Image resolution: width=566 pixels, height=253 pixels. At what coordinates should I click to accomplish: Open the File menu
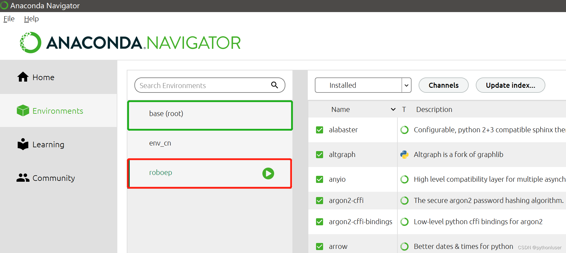[9, 19]
